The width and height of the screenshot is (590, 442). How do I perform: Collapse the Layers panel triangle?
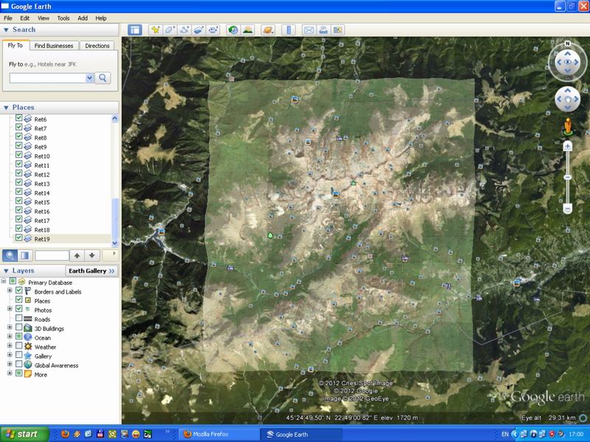point(6,271)
